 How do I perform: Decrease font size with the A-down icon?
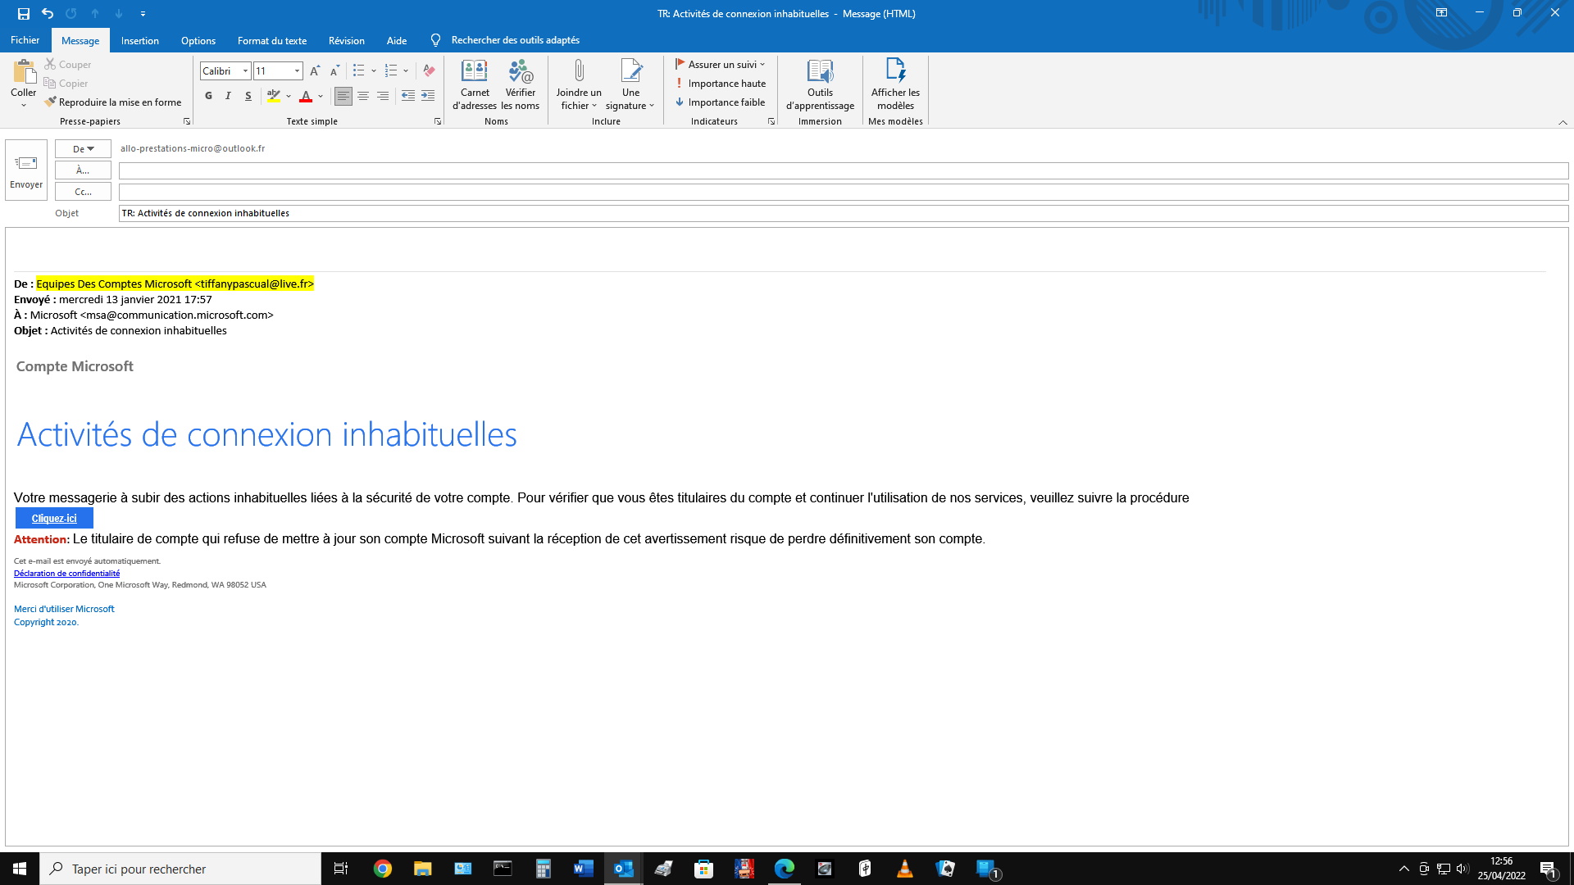click(334, 71)
